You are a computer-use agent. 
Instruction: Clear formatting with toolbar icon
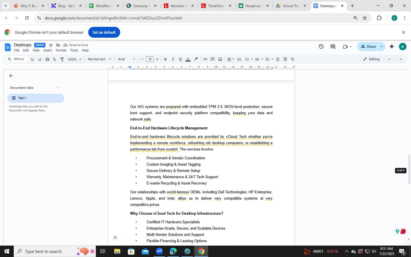tap(293, 59)
